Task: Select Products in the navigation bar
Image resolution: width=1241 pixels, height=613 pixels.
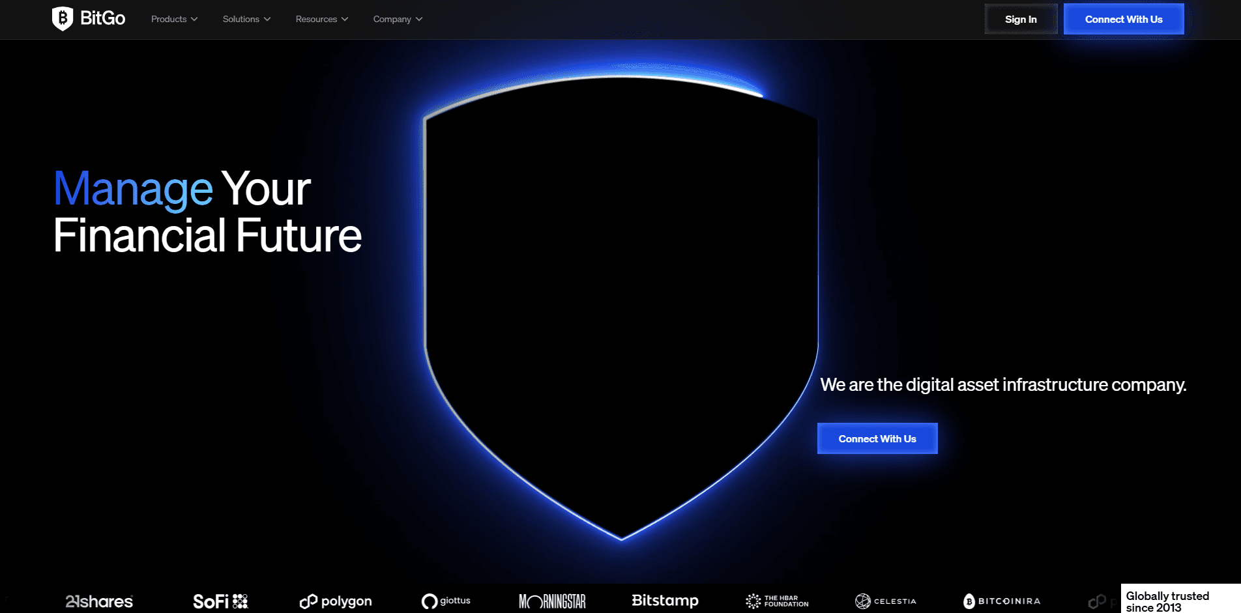Action: [168, 19]
